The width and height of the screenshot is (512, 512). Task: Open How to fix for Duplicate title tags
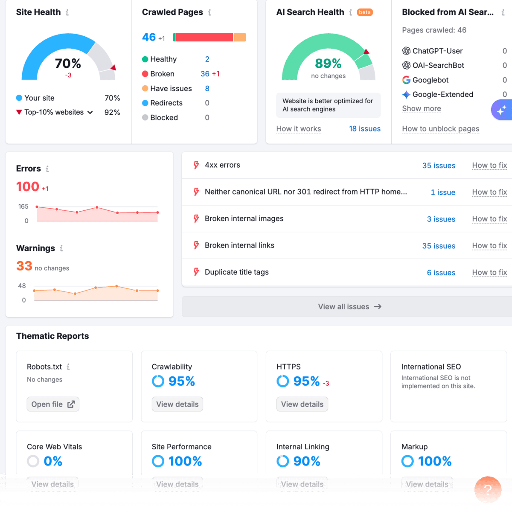[x=489, y=272]
